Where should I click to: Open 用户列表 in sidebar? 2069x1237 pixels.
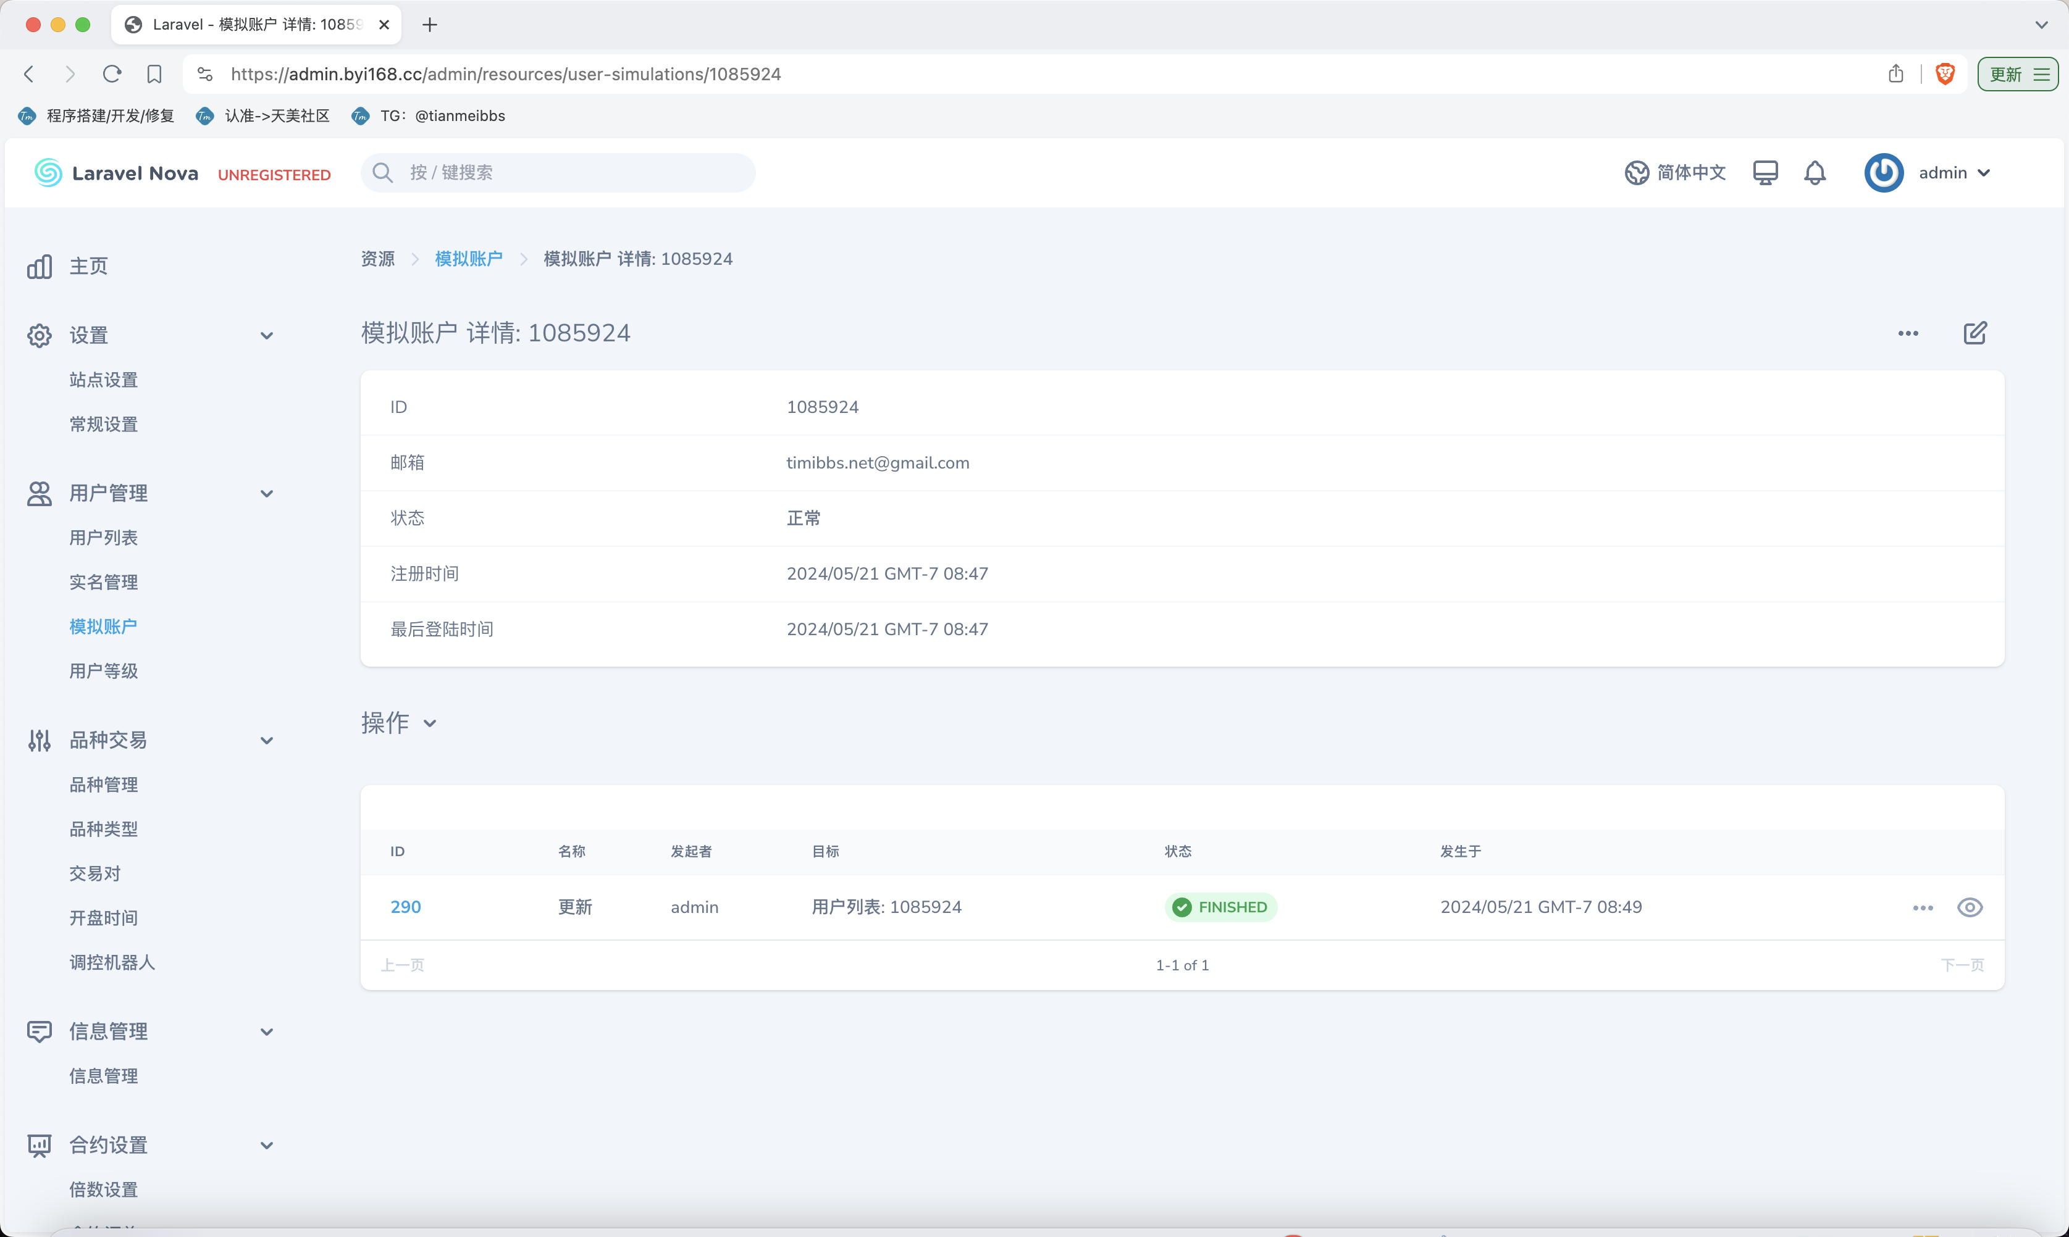coord(103,538)
